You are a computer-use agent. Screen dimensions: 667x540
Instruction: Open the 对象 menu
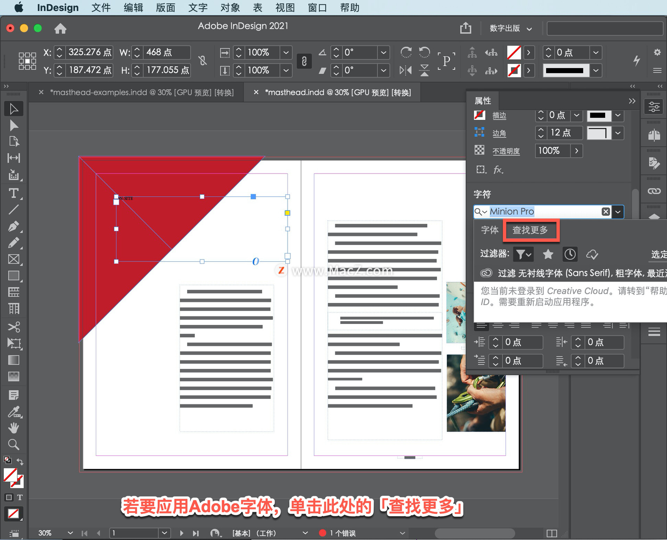pos(230,7)
